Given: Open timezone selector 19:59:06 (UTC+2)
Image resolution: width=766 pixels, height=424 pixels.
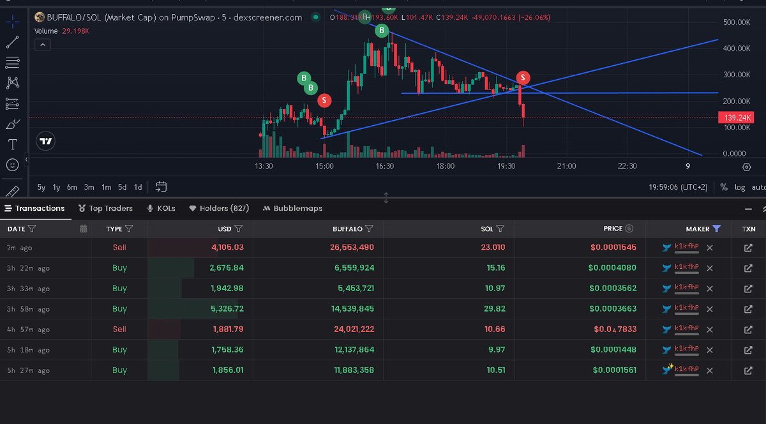Looking at the screenshot, I should tap(678, 187).
